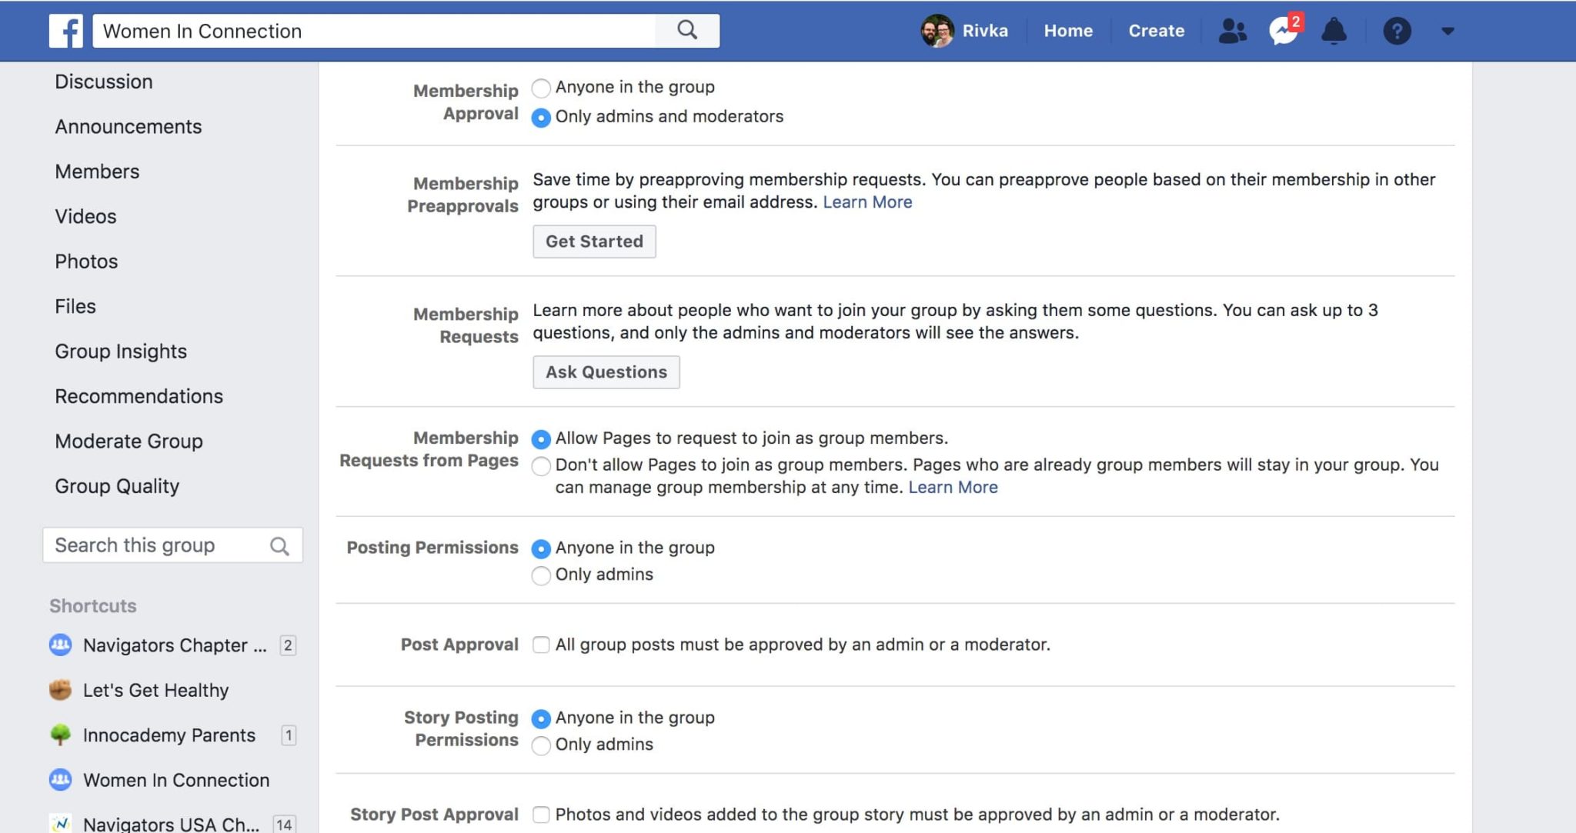Click the 14 badge beside Navigators USA
Viewport: 1576px width, 833px height.
tap(284, 825)
